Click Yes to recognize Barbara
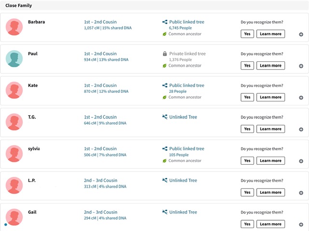309x231 pixels. point(247,34)
